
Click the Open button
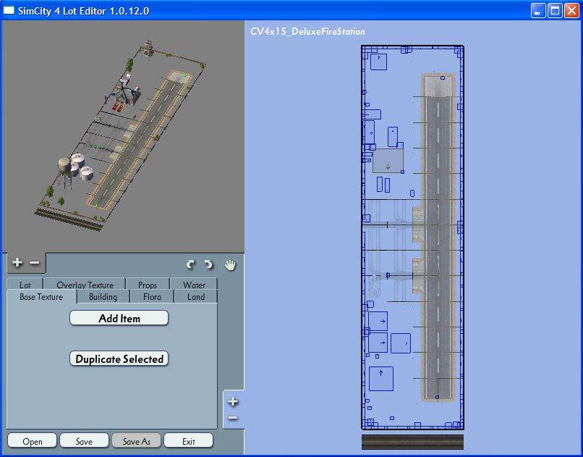point(33,441)
